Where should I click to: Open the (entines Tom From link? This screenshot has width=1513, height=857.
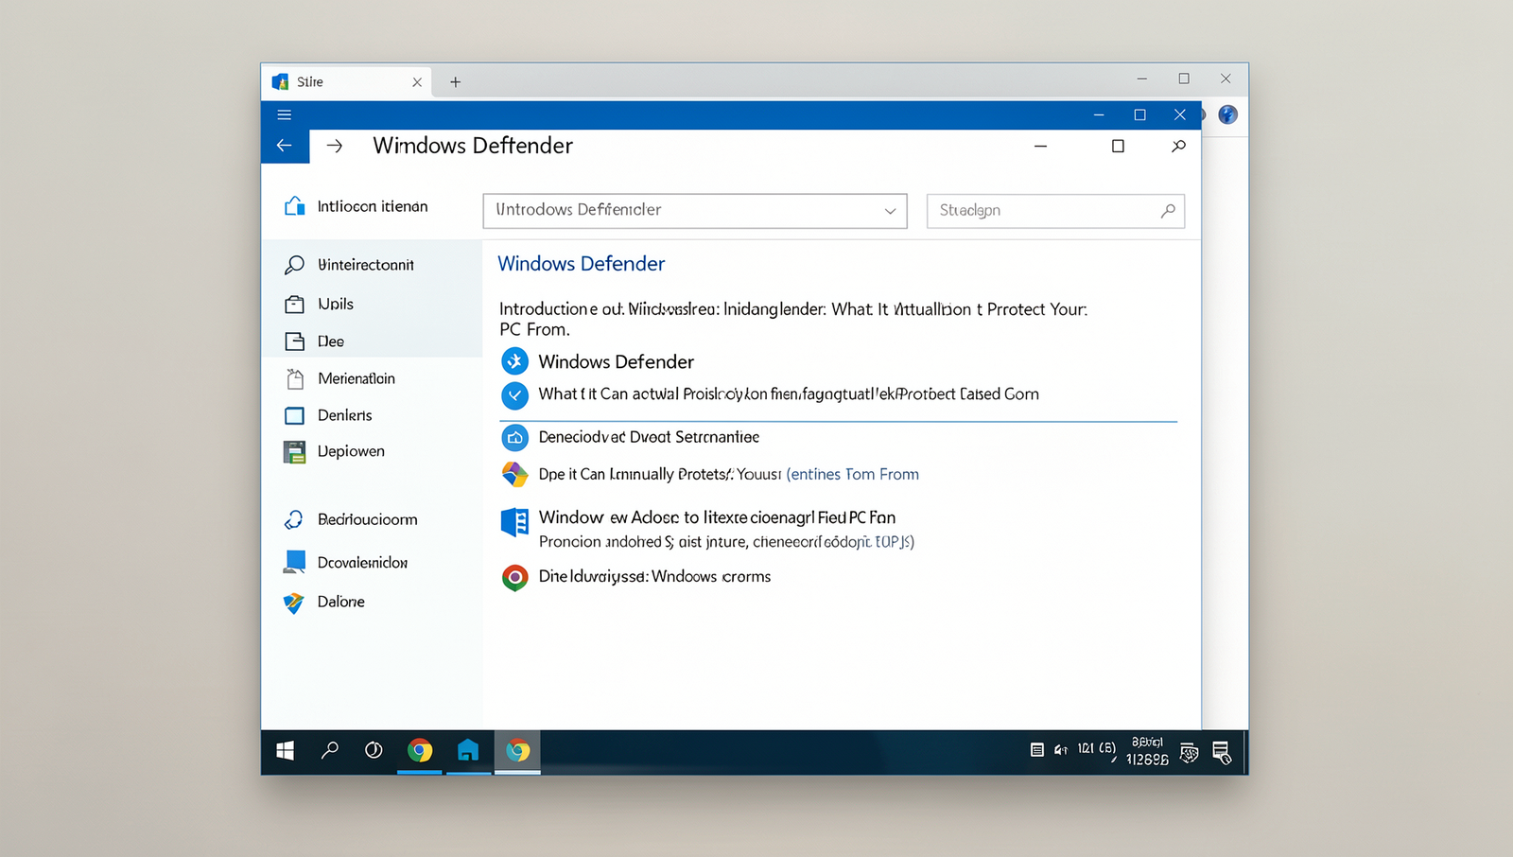[852, 475]
